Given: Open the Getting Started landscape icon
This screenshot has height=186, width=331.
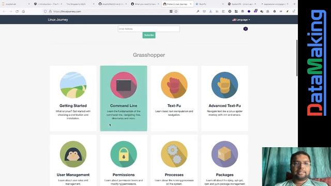Looking at the screenshot, I should [73, 85].
